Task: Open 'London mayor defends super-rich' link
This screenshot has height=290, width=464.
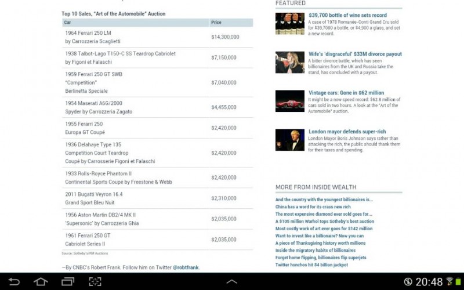Action: coord(347,132)
